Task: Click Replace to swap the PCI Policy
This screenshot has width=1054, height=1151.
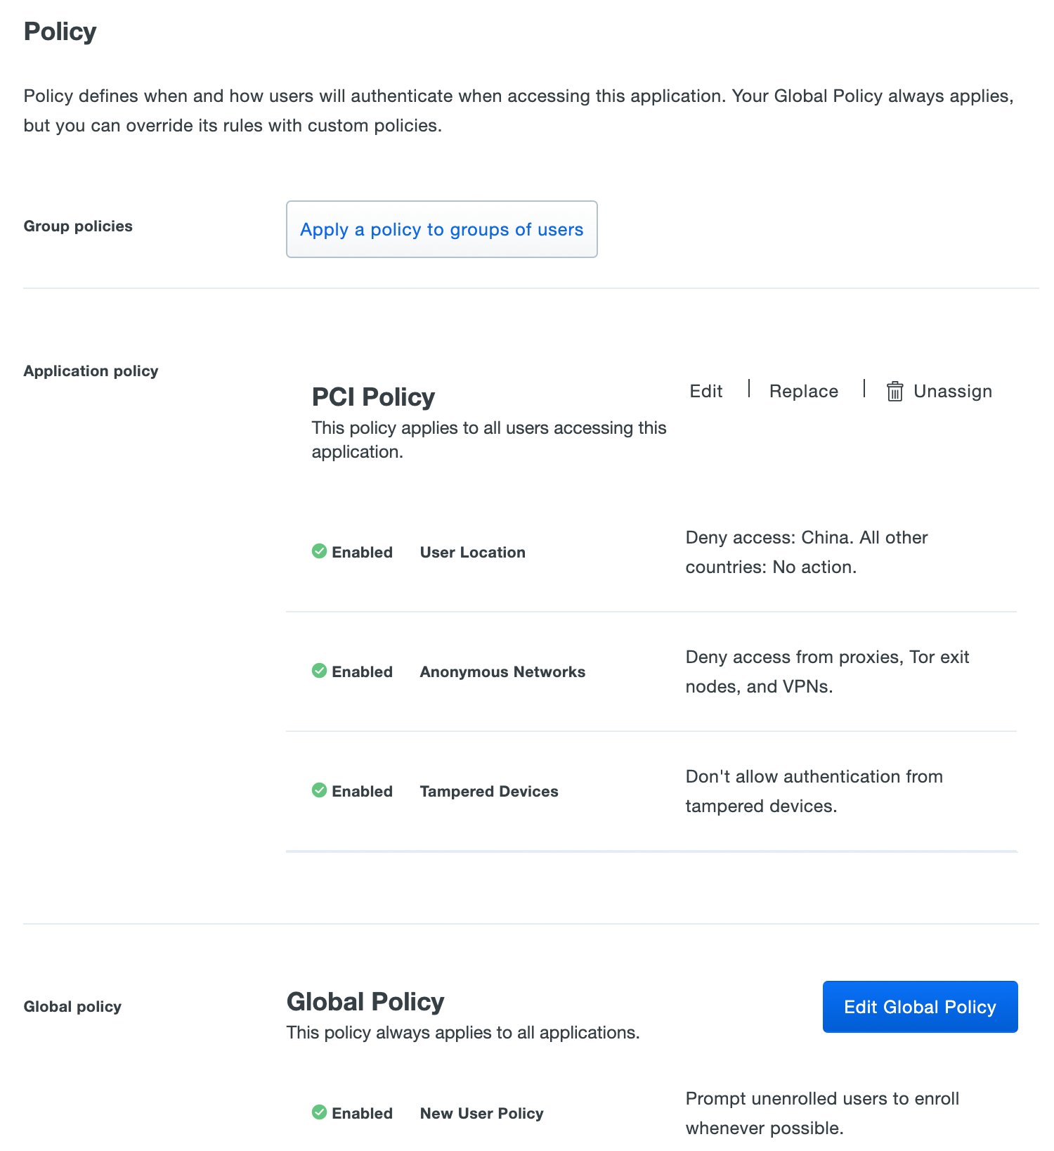Action: point(803,391)
